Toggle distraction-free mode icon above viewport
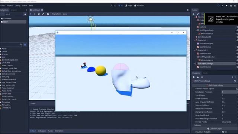Image resolution: width=238 pixels, height=134 pixels. coord(189,10)
